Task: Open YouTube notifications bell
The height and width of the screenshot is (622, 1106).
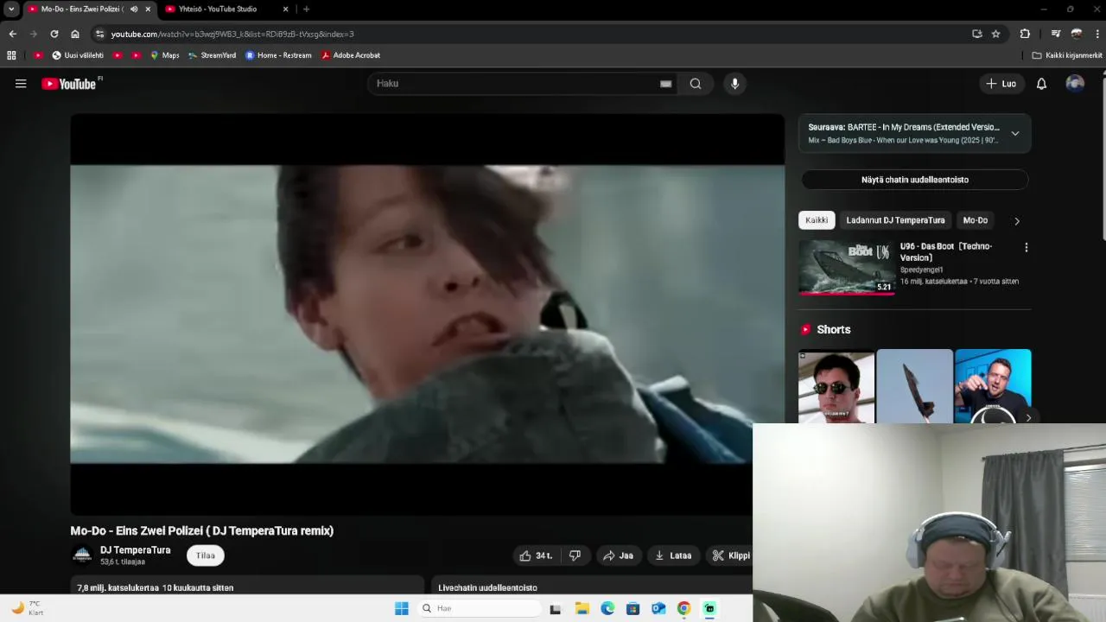Action: [1041, 84]
